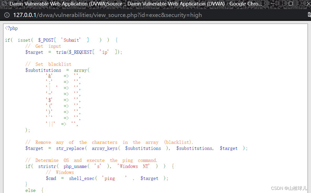Viewport: 311px width, 193px height.
Task: Click the ';' blacklist entry row
Action: (x=63, y=82)
